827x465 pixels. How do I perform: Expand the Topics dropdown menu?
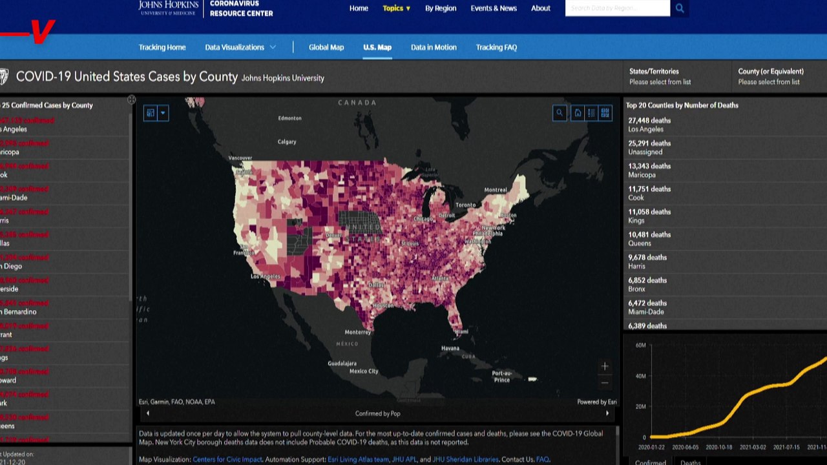[x=396, y=8]
